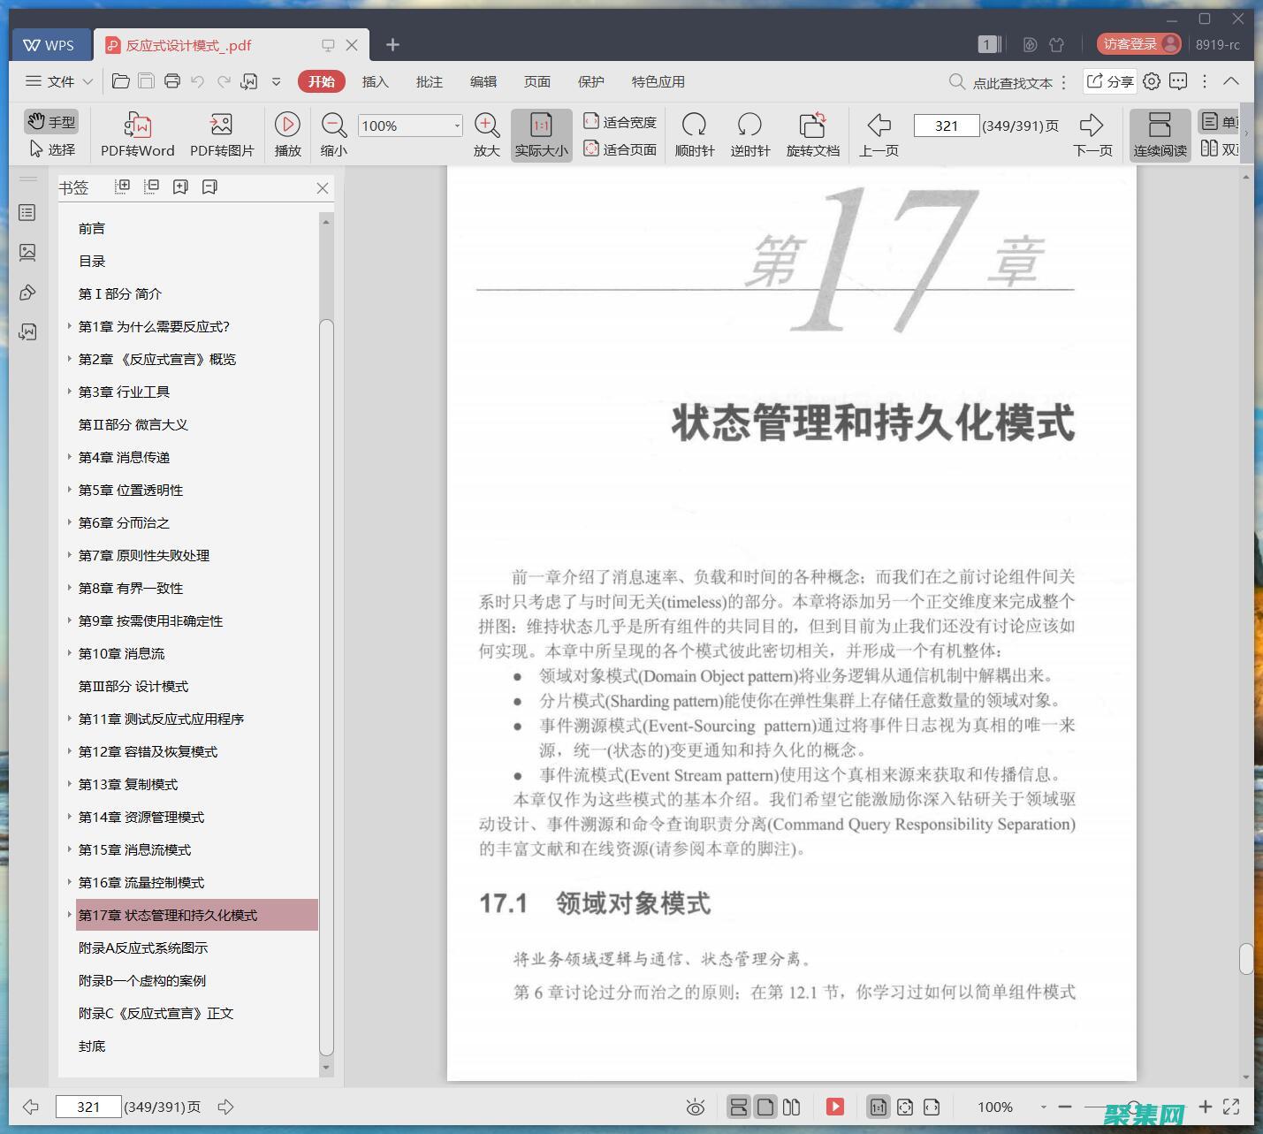Open the image panel in left sidebar
Viewport: 1263px width, 1134px height.
coord(27,252)
